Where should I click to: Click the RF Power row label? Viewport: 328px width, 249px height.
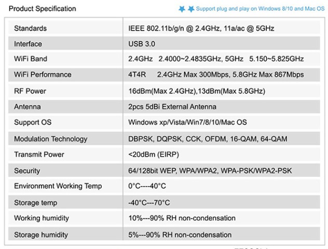pyautogui.click(x=30, y=91)
